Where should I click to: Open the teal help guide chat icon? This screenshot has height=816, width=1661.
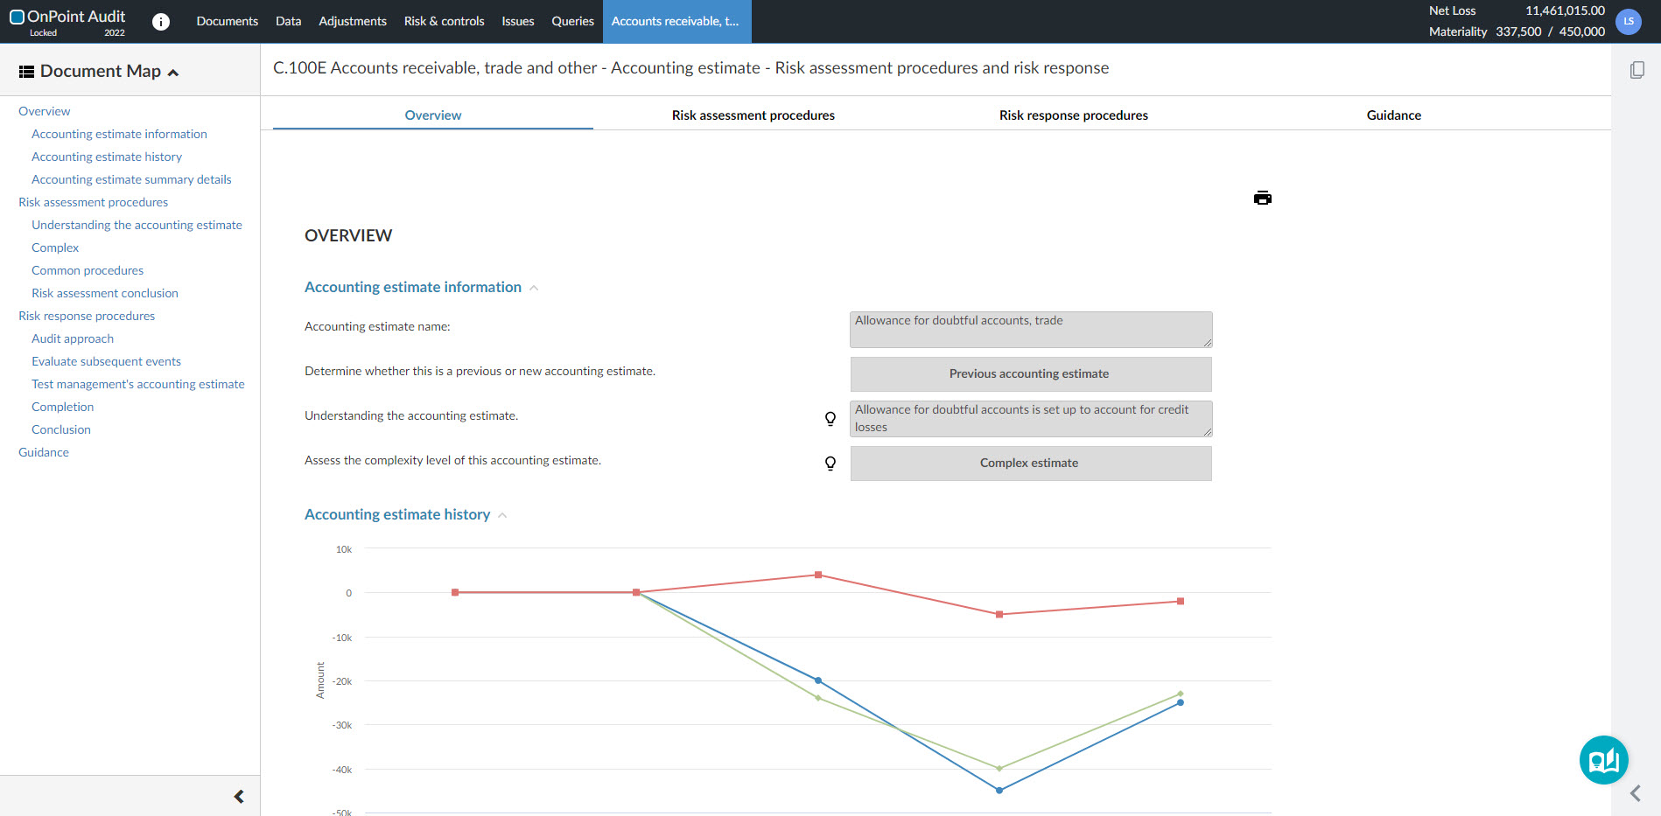1603,760
